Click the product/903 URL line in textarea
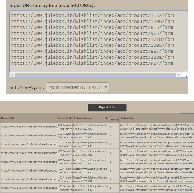The image size is (194, 193). click(x=92, y=33)
